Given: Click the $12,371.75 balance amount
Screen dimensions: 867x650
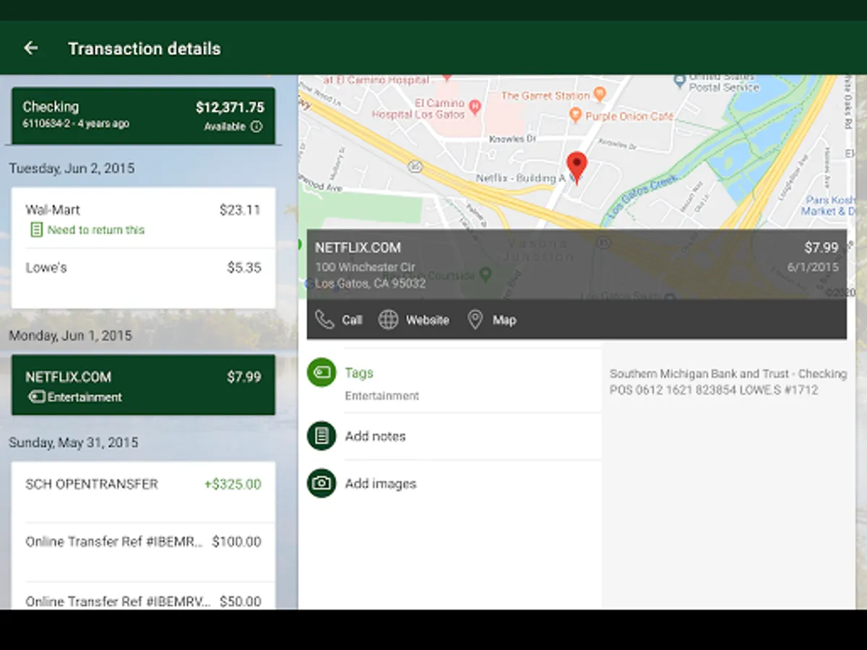Looking at the screenshot, I should [x=230, y=108].
